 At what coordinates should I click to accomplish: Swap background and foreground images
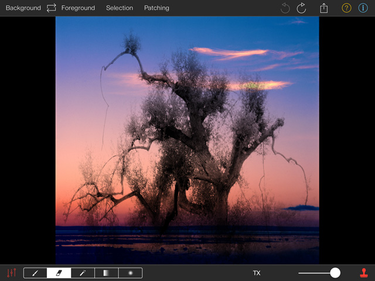[x=51, y=8]
